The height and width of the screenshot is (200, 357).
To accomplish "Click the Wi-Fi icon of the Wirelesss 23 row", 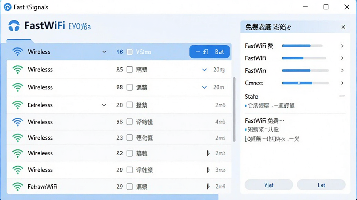I will (x=17, y=137).
